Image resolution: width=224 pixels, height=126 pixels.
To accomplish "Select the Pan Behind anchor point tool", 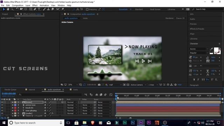I will coord(26,9).
